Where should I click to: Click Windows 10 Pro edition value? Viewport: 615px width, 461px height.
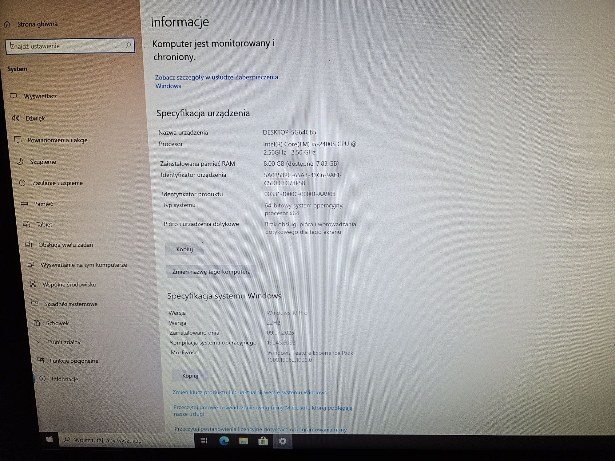point(287,313)
